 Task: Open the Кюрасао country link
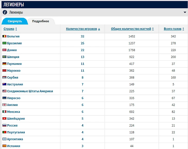point(14,98)
